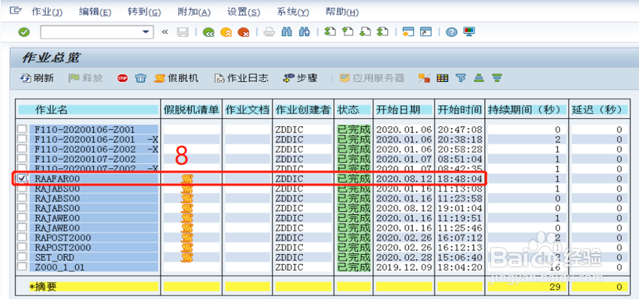Screen dimensions: 639x300
Task: Open spool list icon in RAAFAR00 row
Action: 186,179
